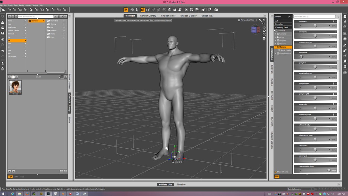Open the Timeline tab
Viewport: 348px width, 196px height.
(x=181, y=185)
